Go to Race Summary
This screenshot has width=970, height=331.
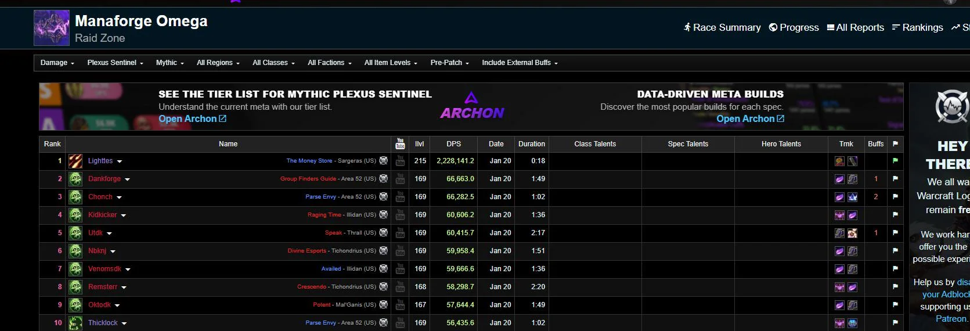722,27
